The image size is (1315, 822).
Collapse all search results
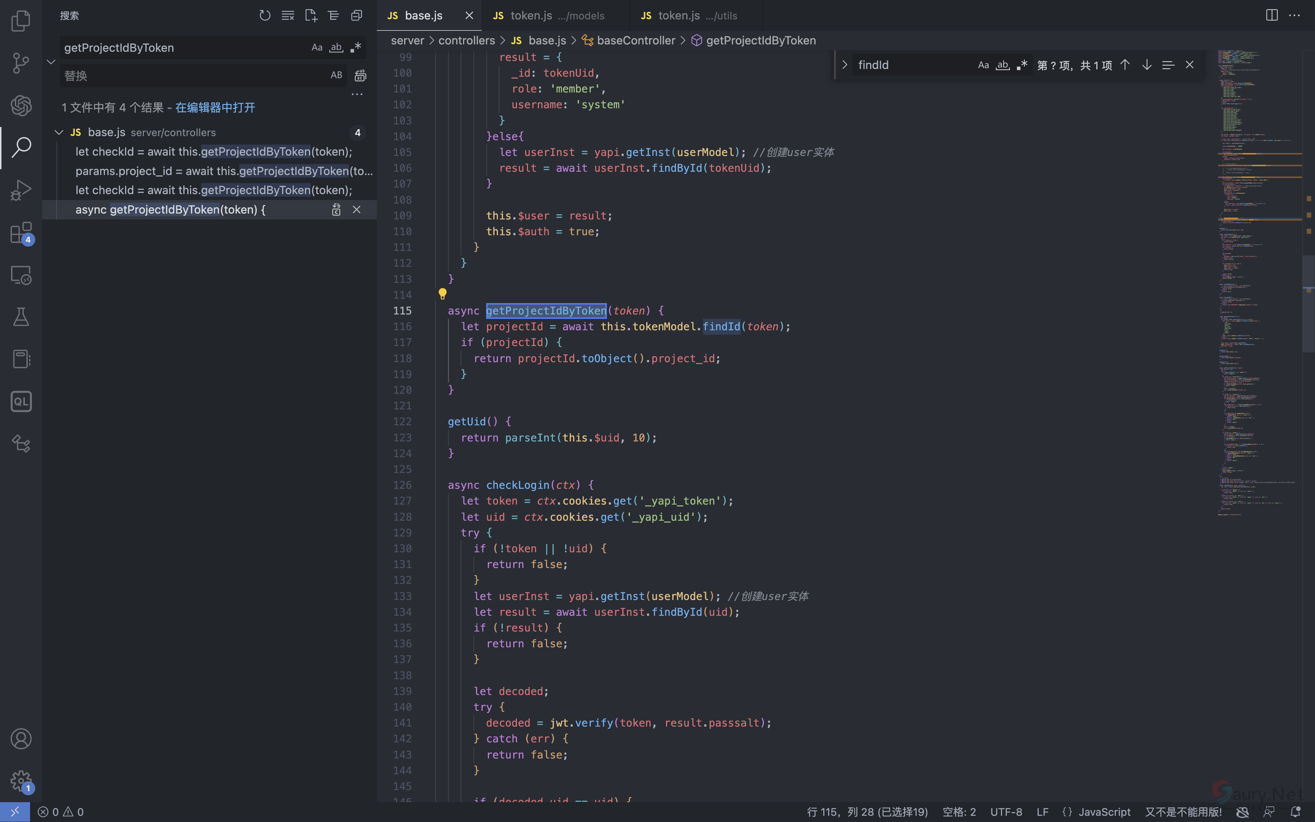[357, 16]
